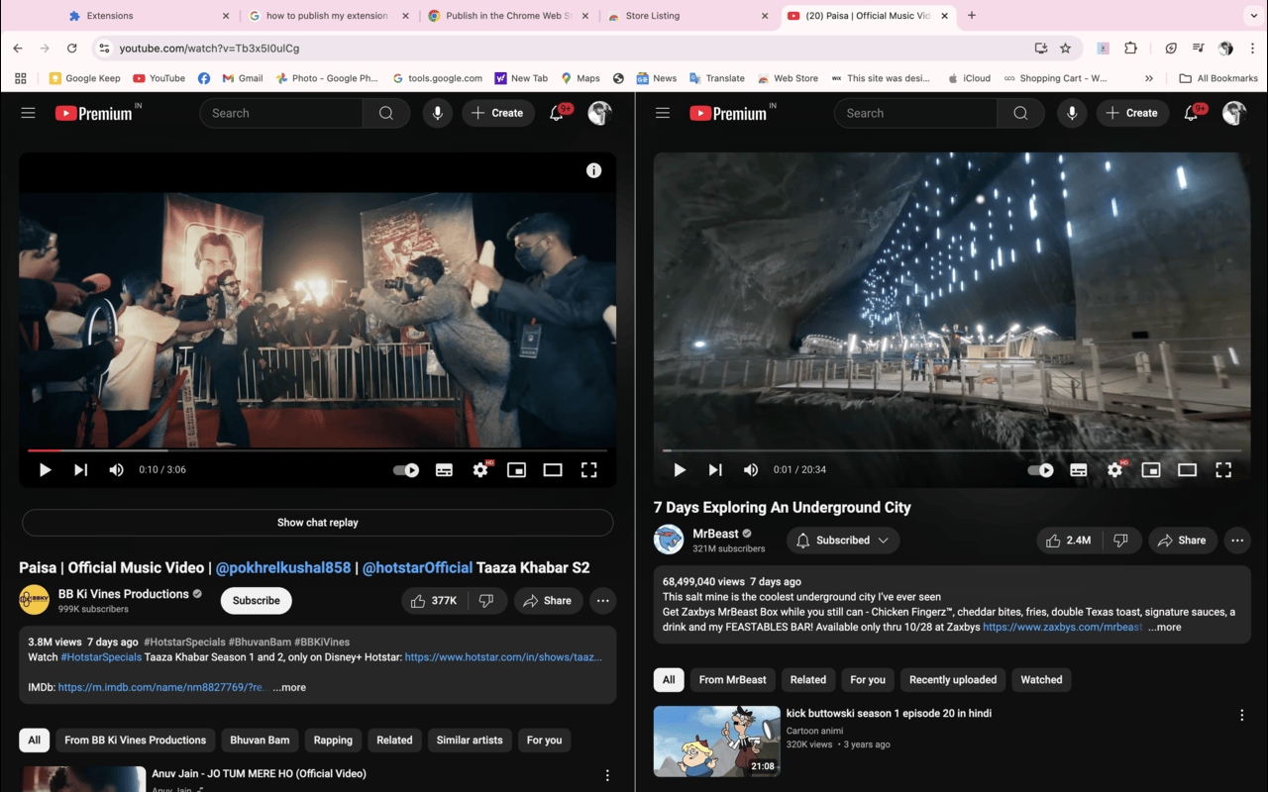Toggle autoplay in the MrBeast video player
The height and width of the screenshot is (792, 1268).
1040,470
